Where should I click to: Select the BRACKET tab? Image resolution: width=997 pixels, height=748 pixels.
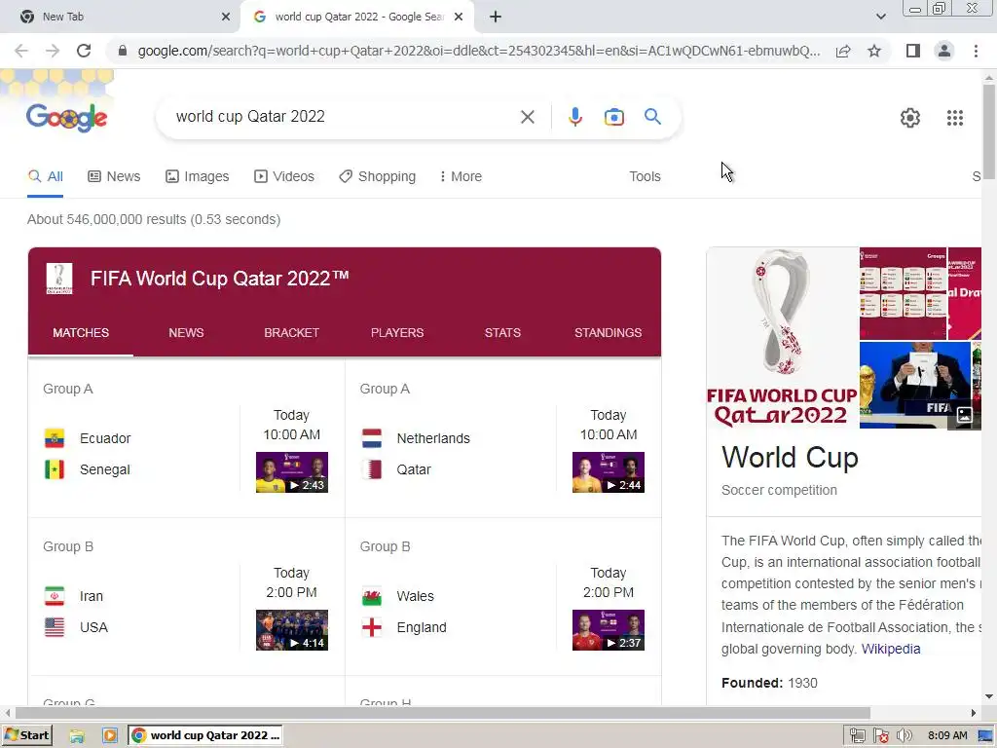click(292, 333)
